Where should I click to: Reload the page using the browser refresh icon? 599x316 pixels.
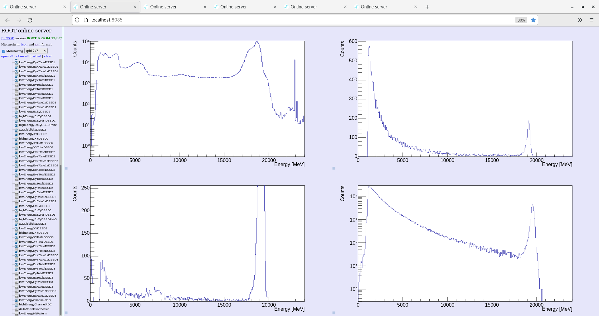[30, 20]
